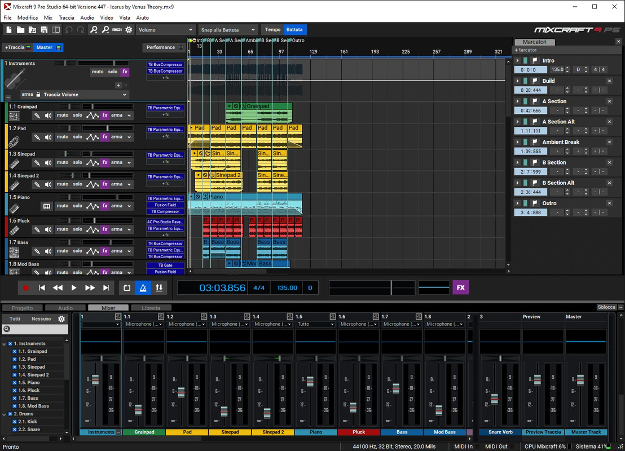Toggle automation lane on Grainpad track
The image size is (625, 451).
pos(93,116)
